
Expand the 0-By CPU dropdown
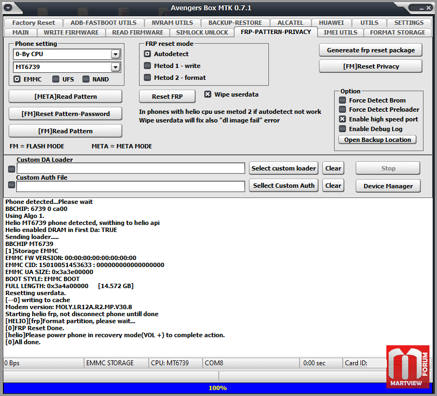[115, 54]
